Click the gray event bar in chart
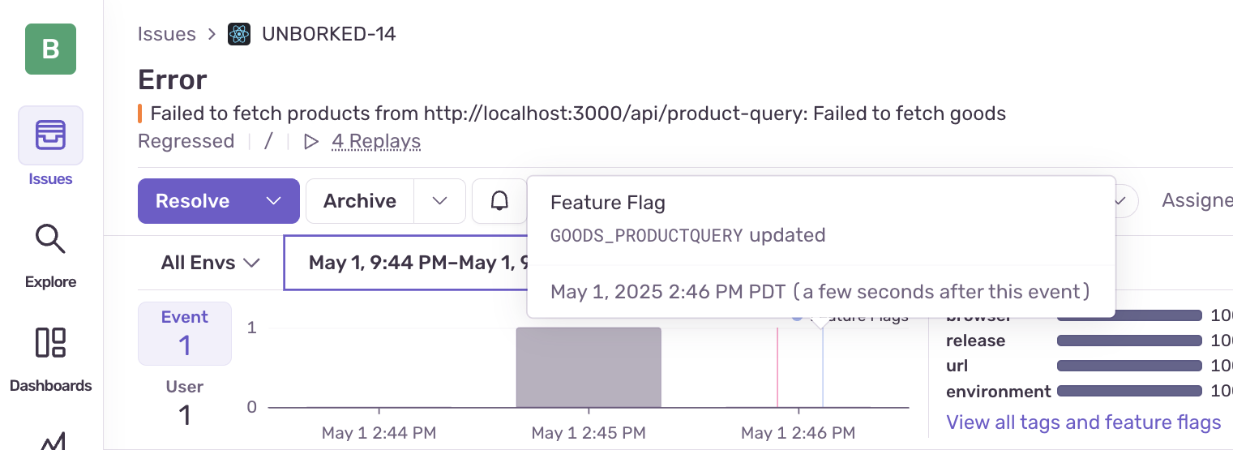The height and width of the screenshot is (450, 1233). tap(589, 367)
